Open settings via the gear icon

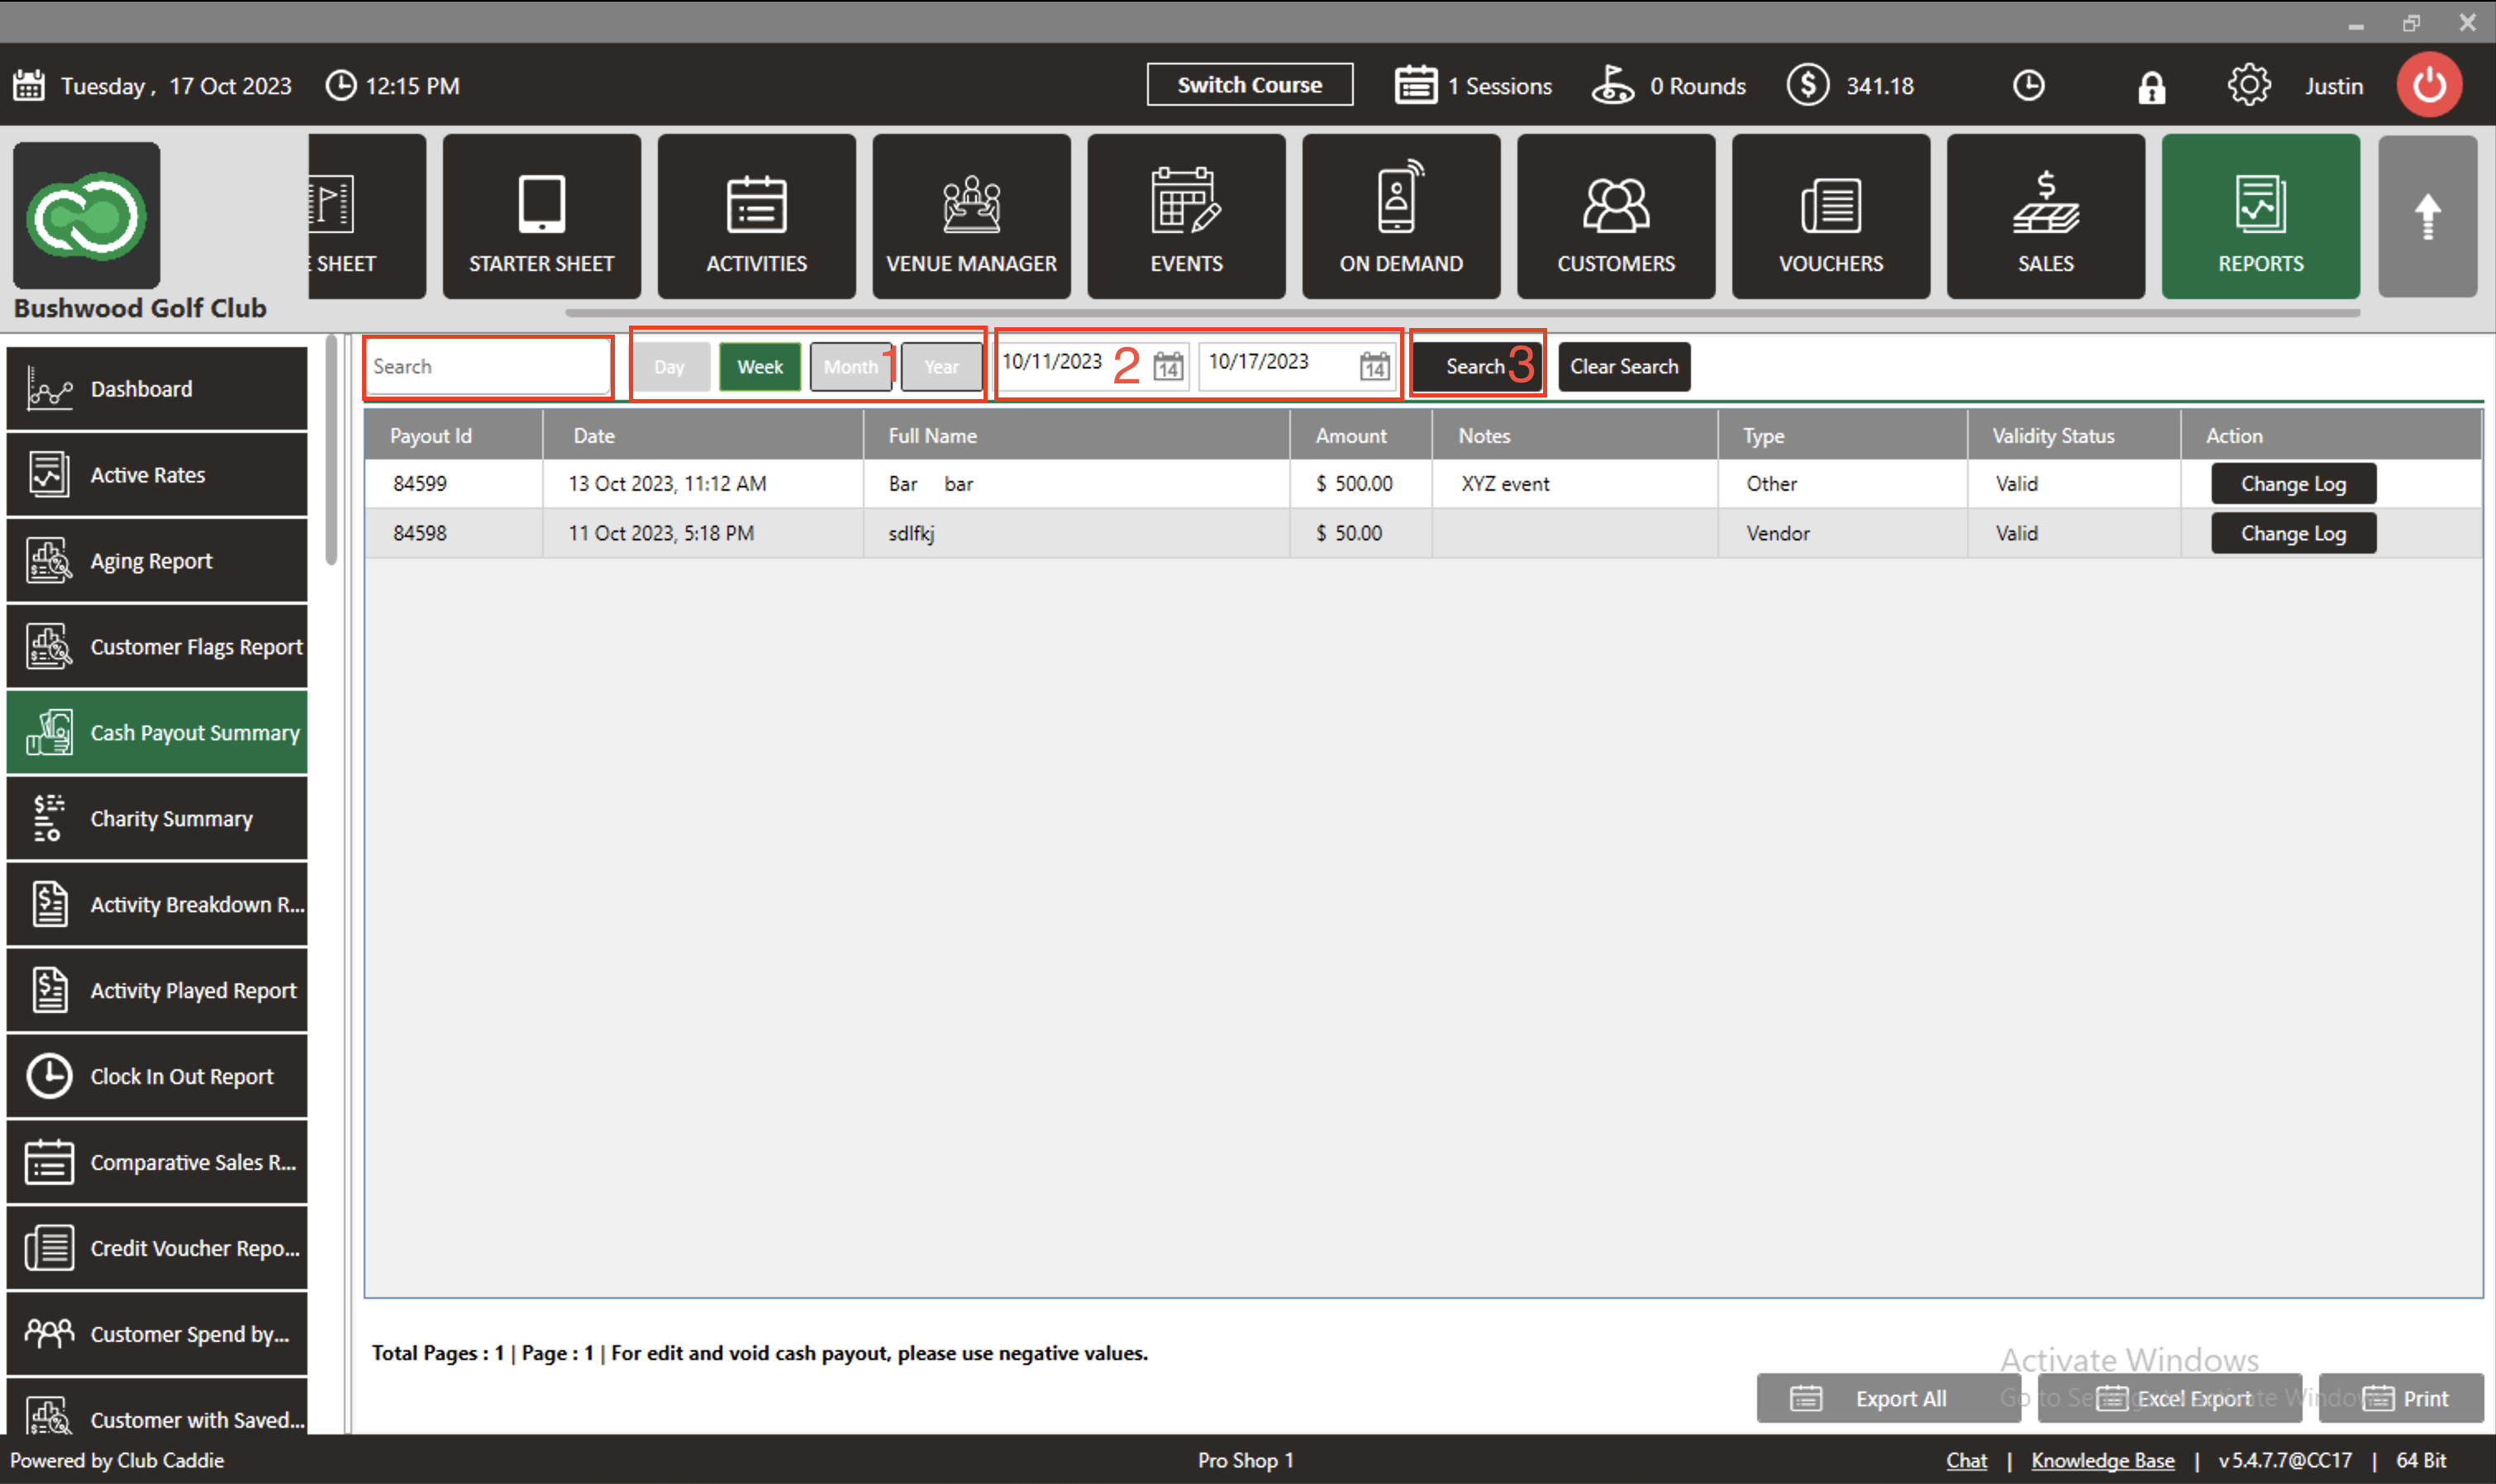pyautogui.click(x=2248, y=85)
